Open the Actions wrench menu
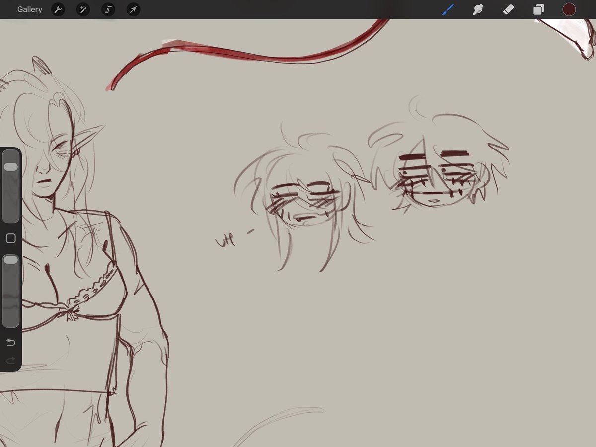 [x=58, y=9]
